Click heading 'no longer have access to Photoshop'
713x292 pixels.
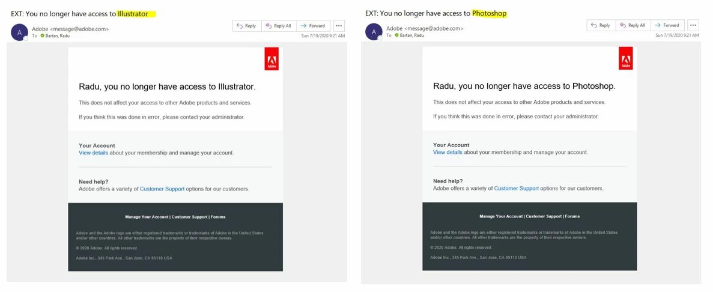point(524,86)
